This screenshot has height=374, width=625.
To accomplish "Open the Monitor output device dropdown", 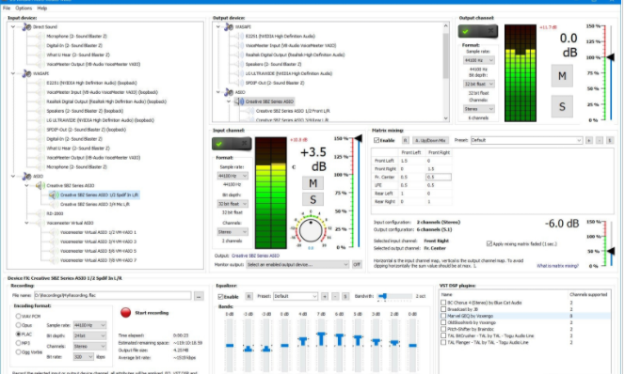I will click(297, 265).
